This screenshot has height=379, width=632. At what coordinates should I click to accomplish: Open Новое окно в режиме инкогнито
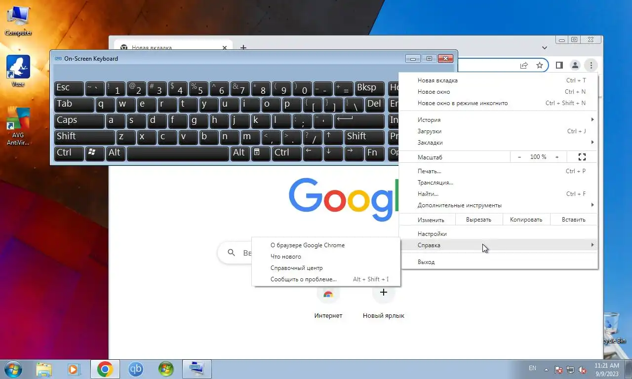tap(498, 103)
